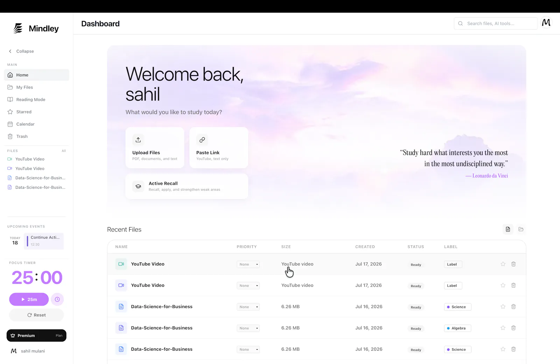Image resolution: width=560 pixels, height=364 pixels.
Task: Open the Continue Acti... upcoming event
Action: tap(44, 241)
